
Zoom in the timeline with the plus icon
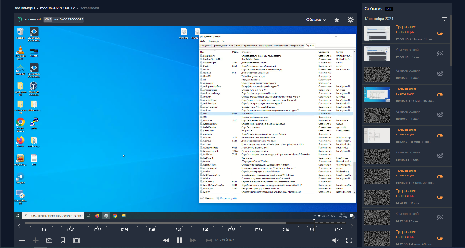pos(36,240)
